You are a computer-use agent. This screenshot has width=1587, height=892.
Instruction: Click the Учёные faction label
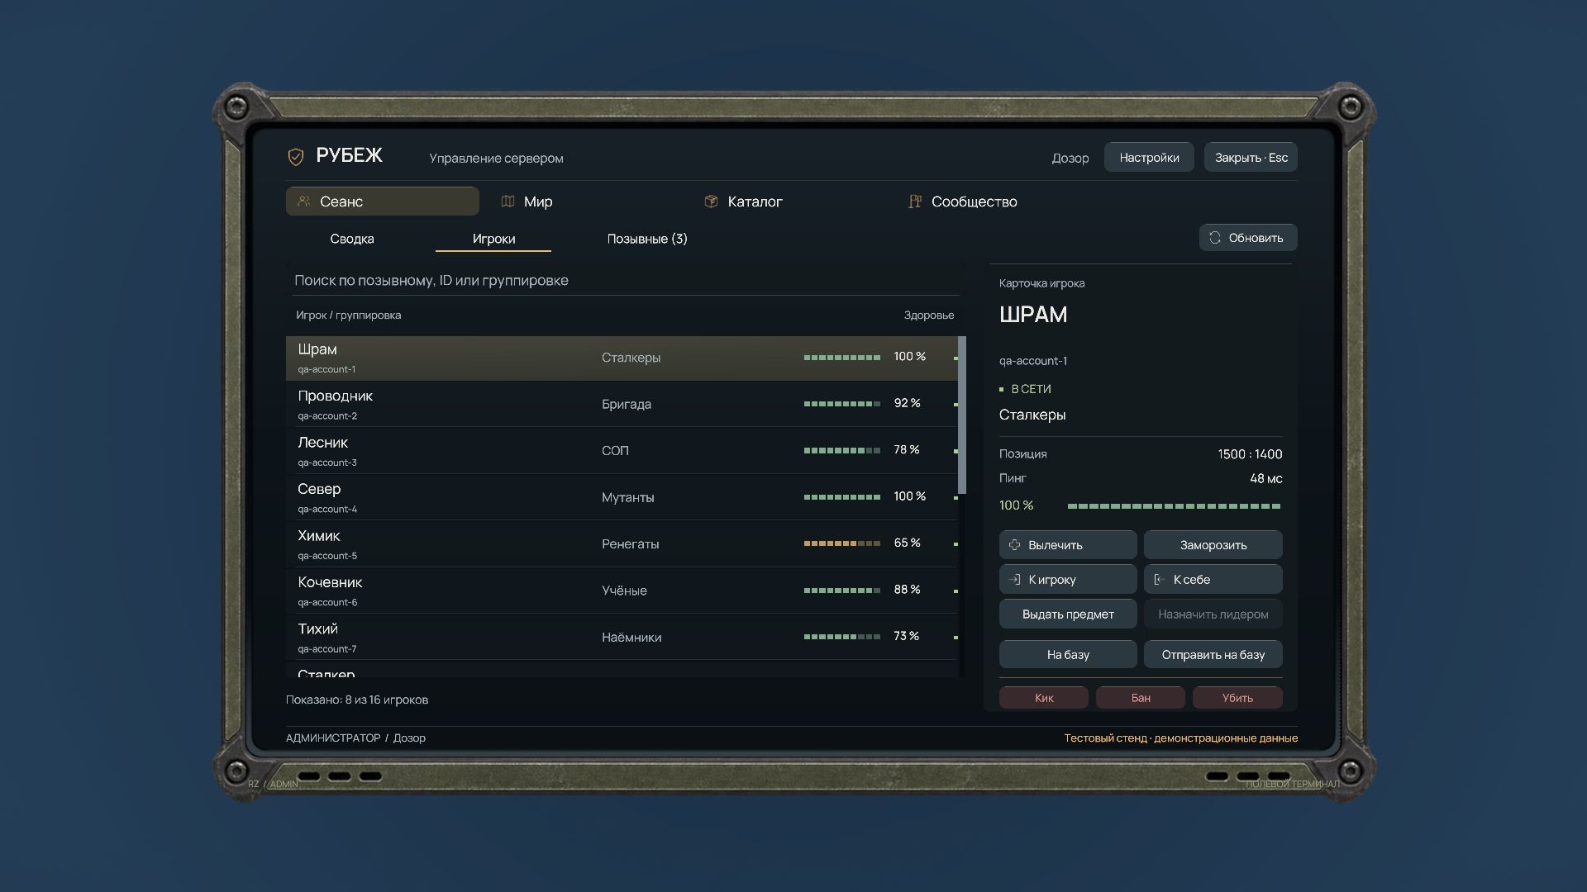click(624, 591)
